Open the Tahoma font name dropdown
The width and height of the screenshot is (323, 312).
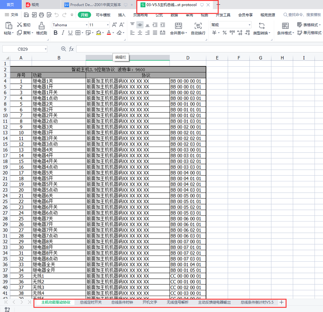click(x=87, y=25)
